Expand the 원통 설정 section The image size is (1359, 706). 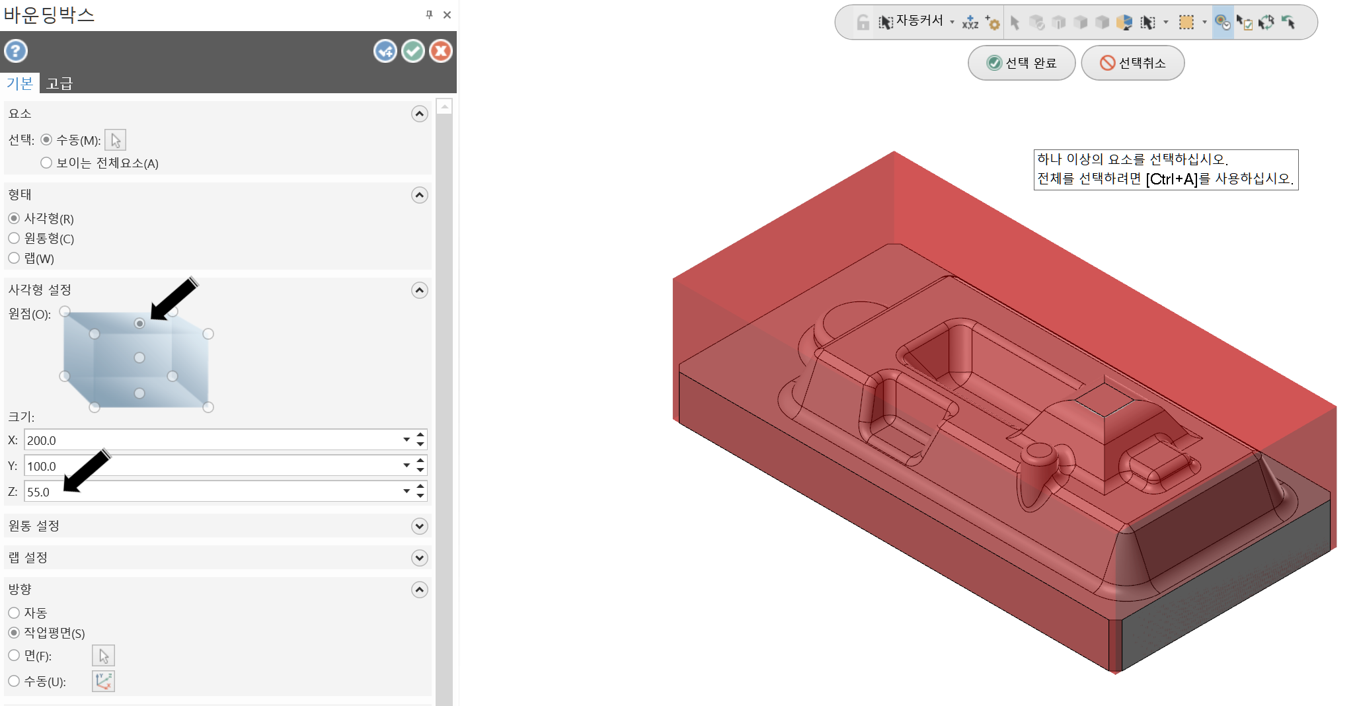click(420, 526)
